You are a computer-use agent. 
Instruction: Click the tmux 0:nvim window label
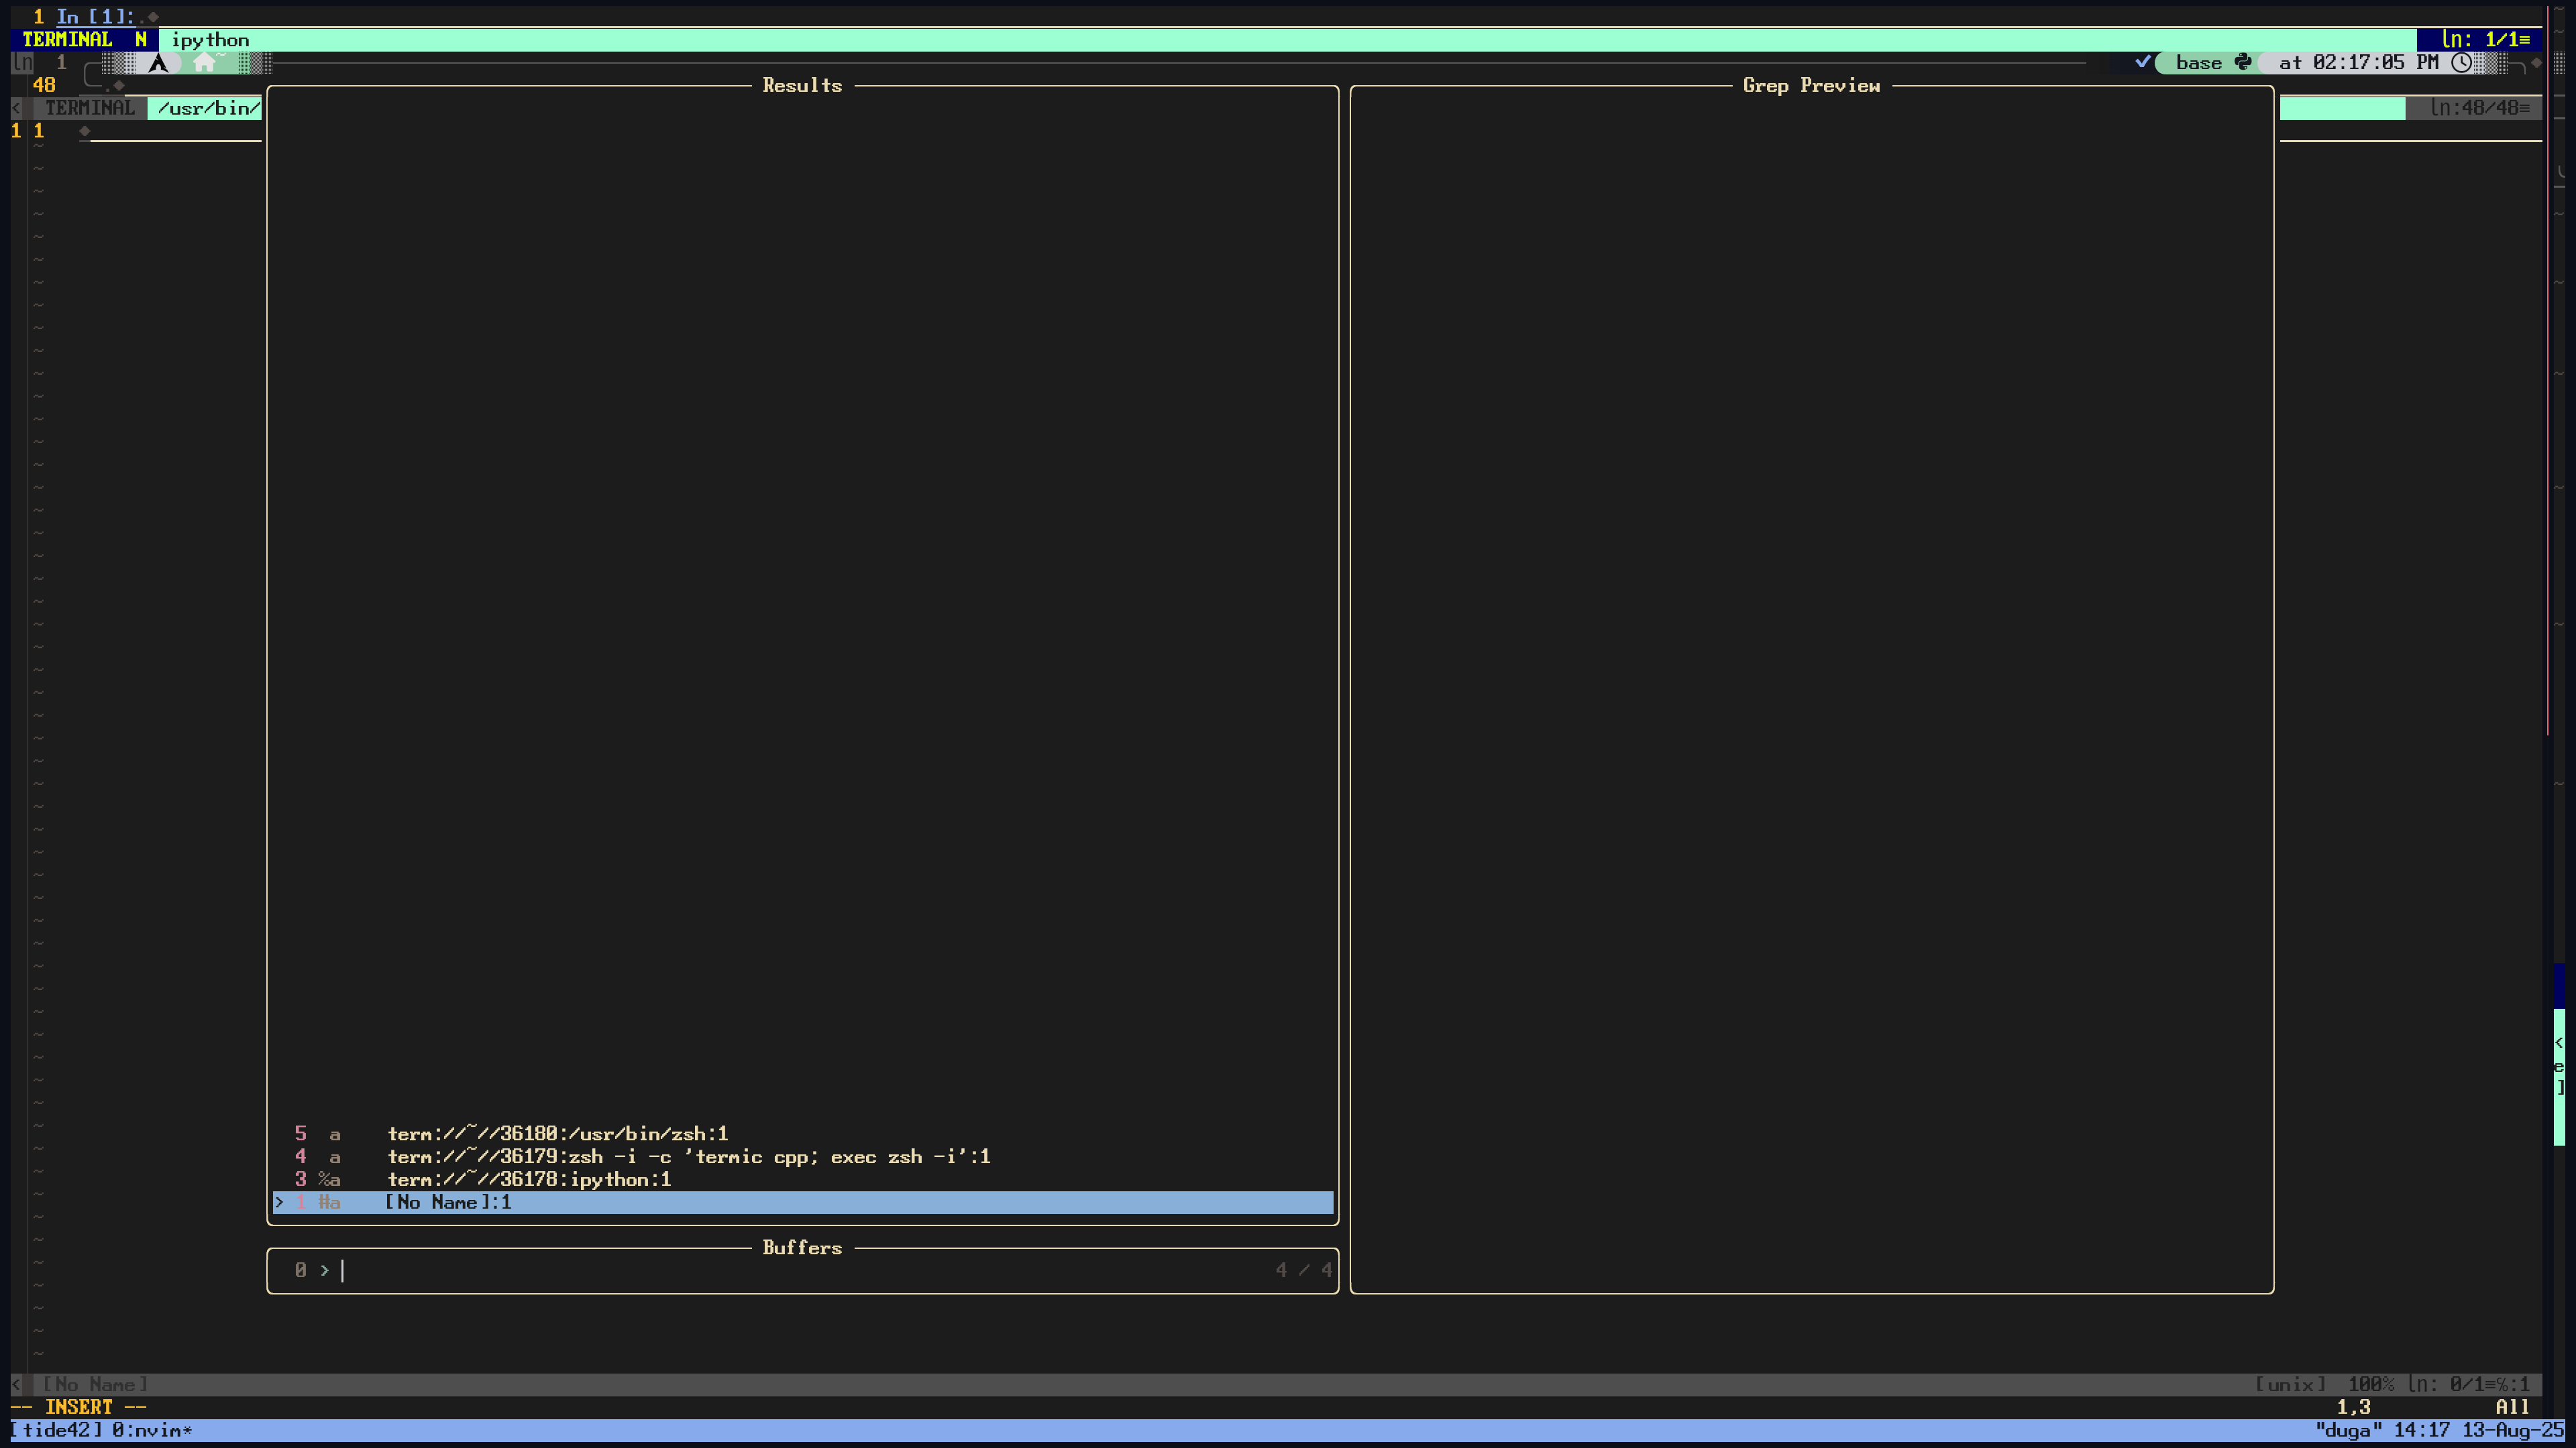point(151,1430)
